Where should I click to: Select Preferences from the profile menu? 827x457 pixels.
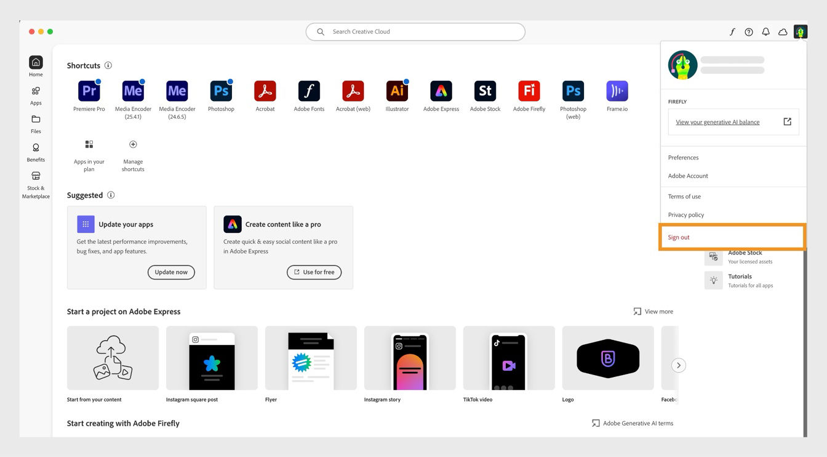pos(683,157)
